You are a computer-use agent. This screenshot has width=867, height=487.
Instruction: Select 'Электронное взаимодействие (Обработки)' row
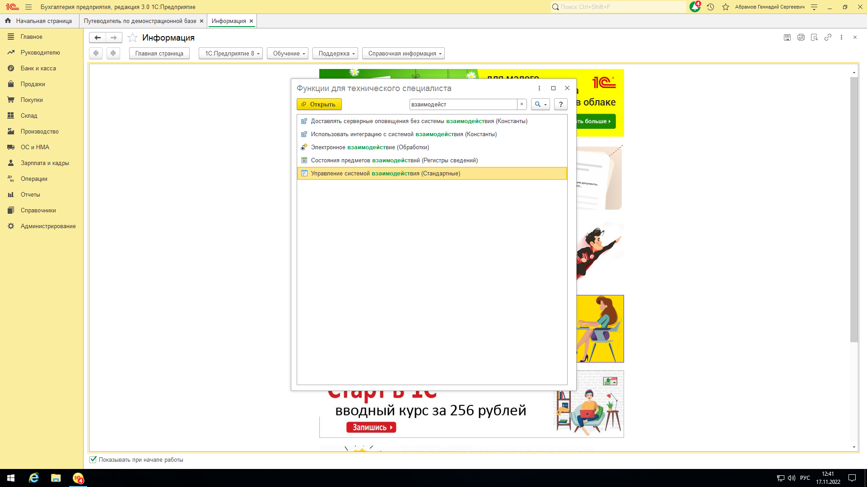point(432,147)
